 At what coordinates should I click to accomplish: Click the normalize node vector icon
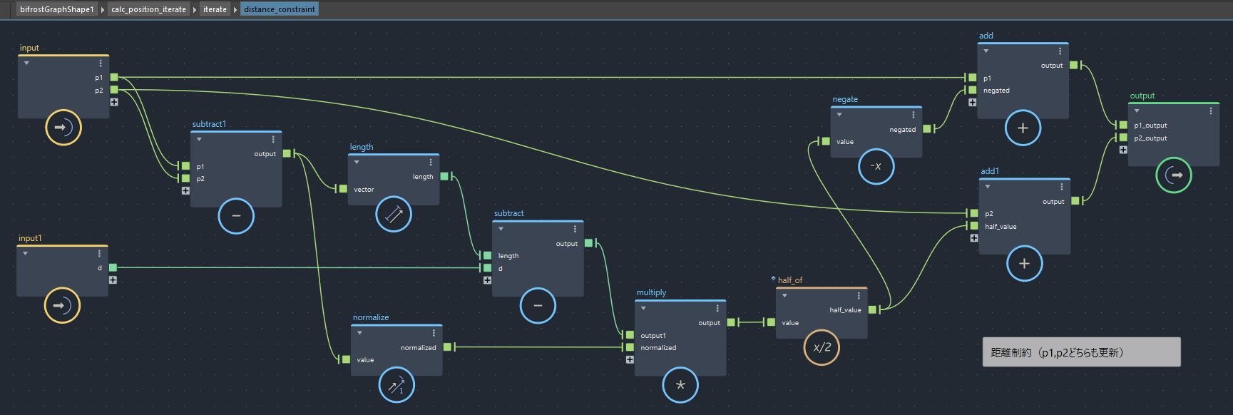(x=396, y=385)
